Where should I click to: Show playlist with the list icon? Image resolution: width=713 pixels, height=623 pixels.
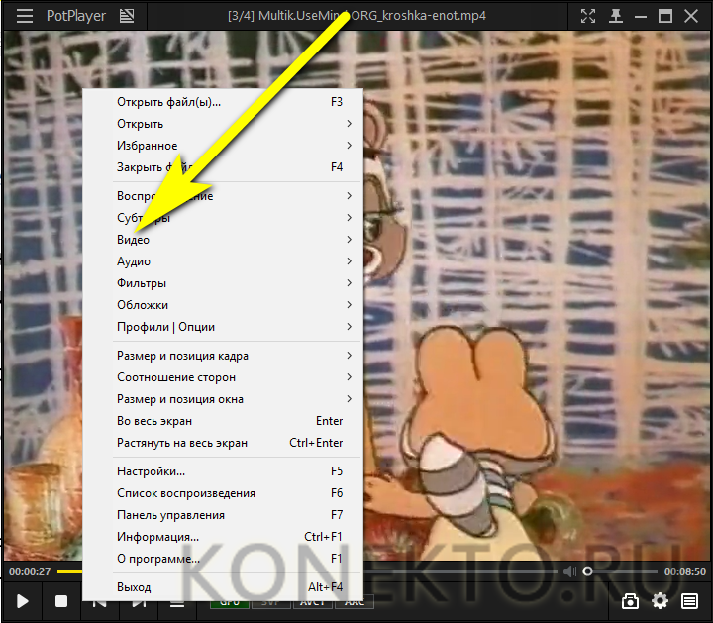[690, 601]
